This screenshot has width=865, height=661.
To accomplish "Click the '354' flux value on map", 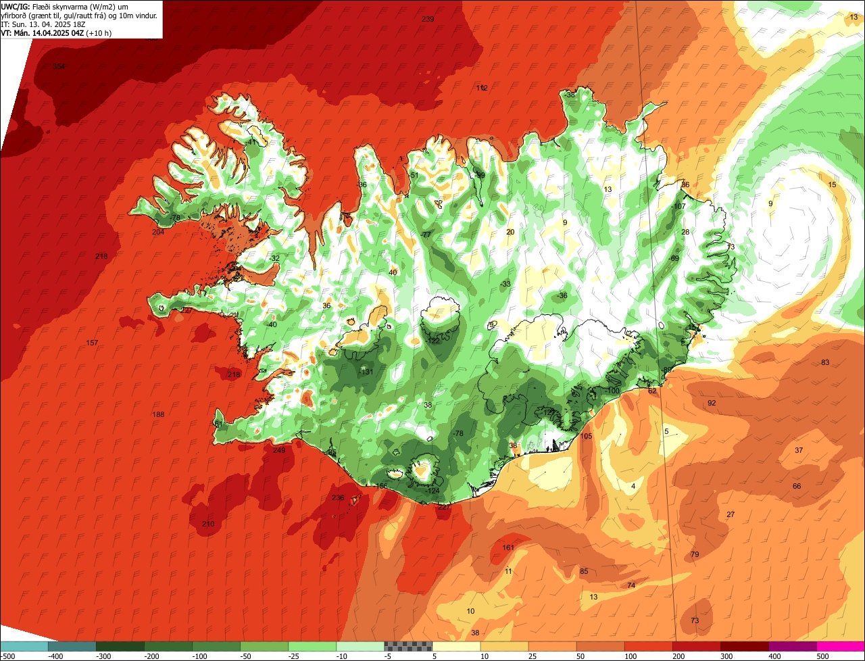I will pyautogui.click(x=59, y=66).
